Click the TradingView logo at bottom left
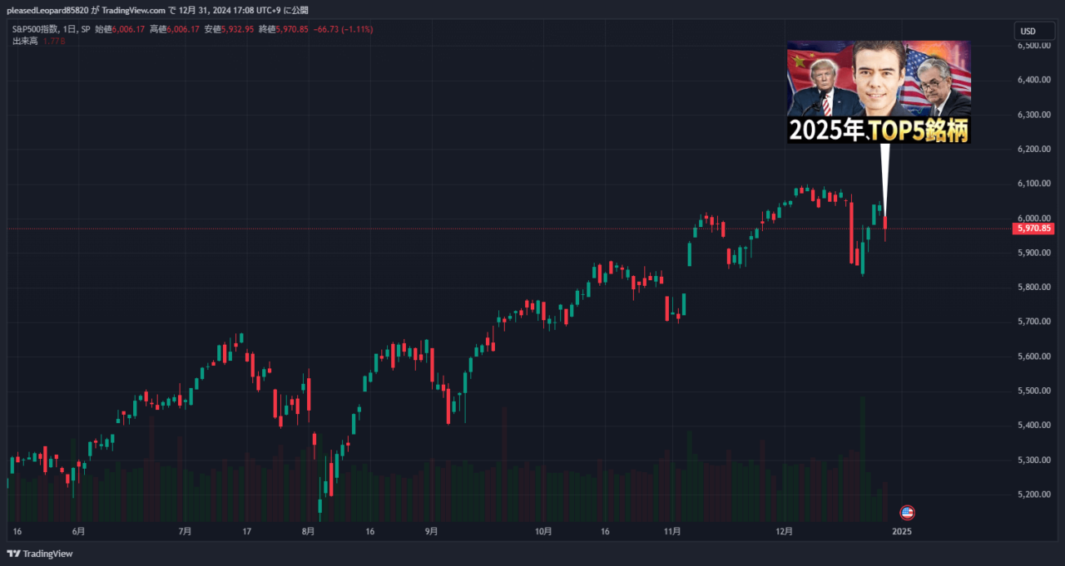Screen dimensions: 1065x566 [x=41, y=554]
